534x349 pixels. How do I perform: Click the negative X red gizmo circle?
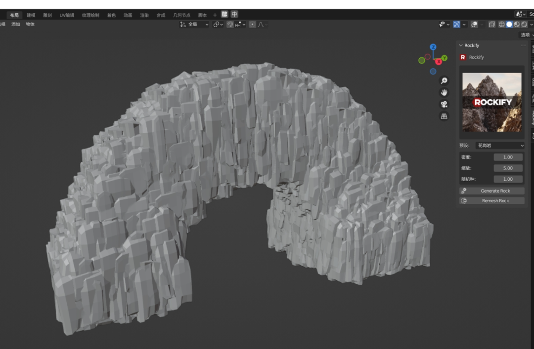pos(427,56)
